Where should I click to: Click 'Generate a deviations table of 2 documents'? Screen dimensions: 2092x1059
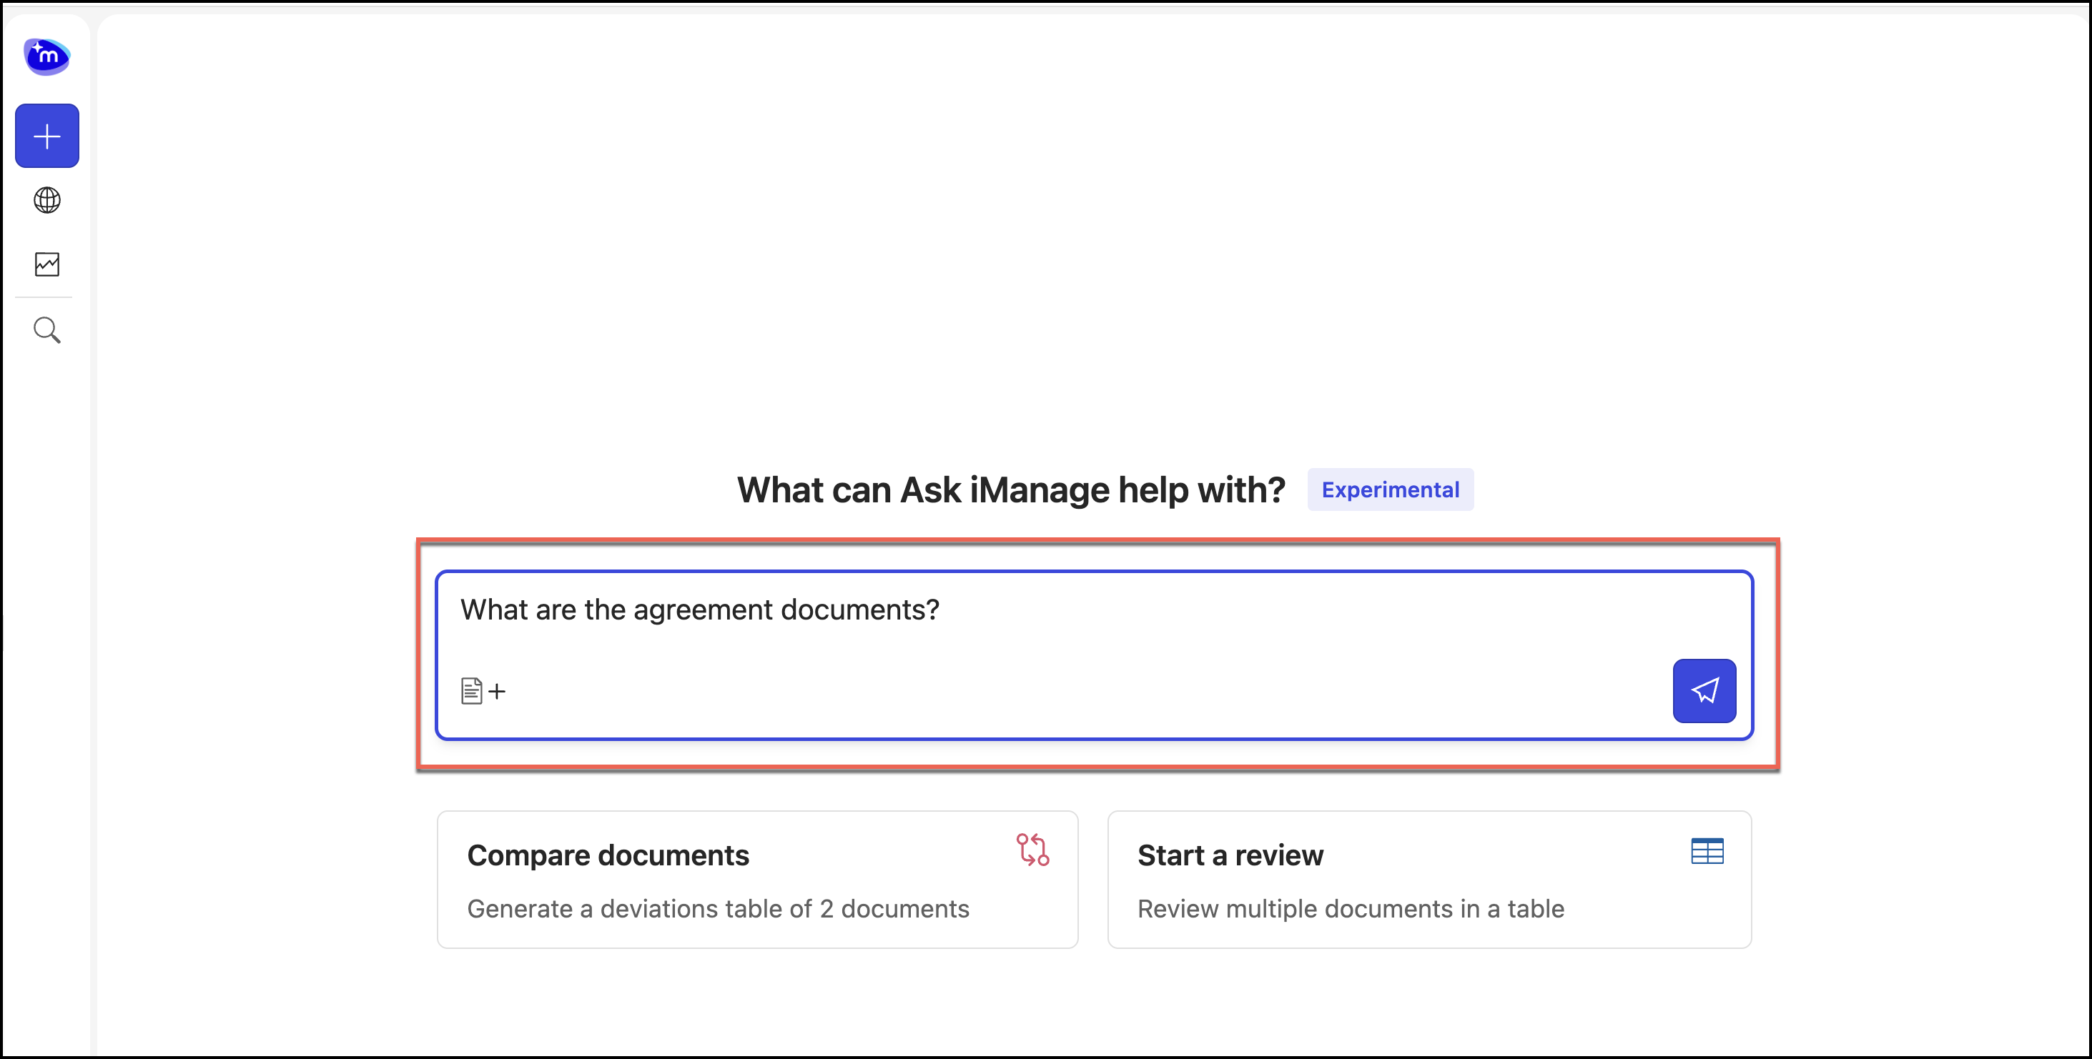(x=718, y=909)
